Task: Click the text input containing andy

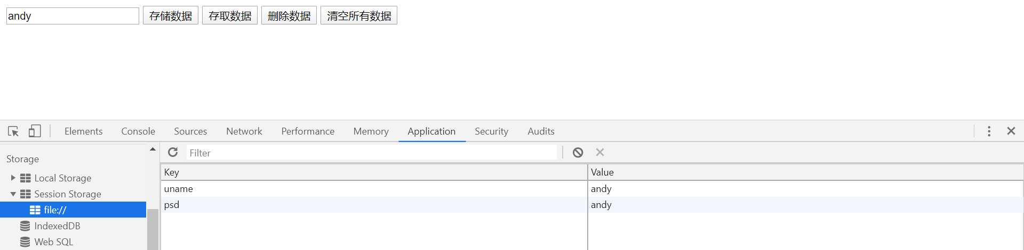Action: click(73, 16)
